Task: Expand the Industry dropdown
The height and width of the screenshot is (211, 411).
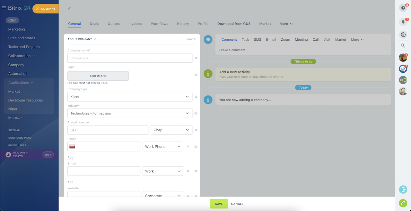Action: [130, 113]
